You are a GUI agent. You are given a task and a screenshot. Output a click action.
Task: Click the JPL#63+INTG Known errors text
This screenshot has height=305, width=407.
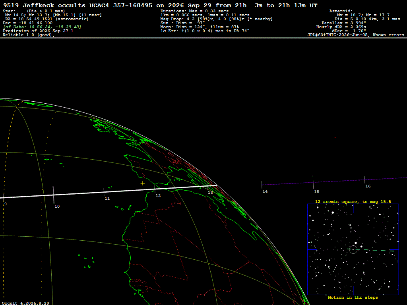(x=356, y=35)
